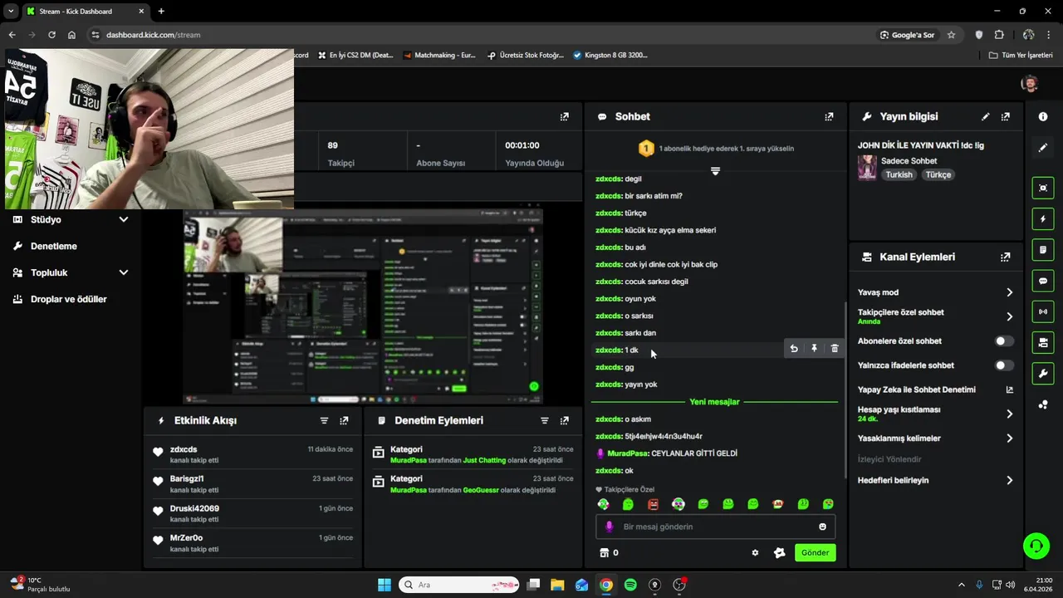This screenshot has width=1063, height=598.
Task: Expand the Stüdyo menu chevron
Action: pyautogui.click(x=124, y=220)
